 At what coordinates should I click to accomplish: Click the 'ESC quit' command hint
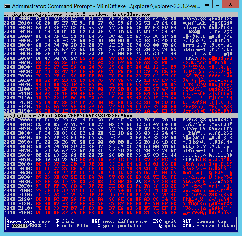coord(165,221)
